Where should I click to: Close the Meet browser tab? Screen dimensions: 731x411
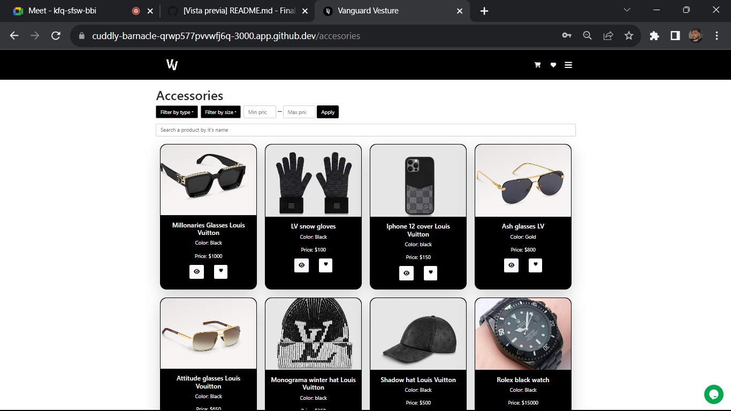(x=150, y=11)
